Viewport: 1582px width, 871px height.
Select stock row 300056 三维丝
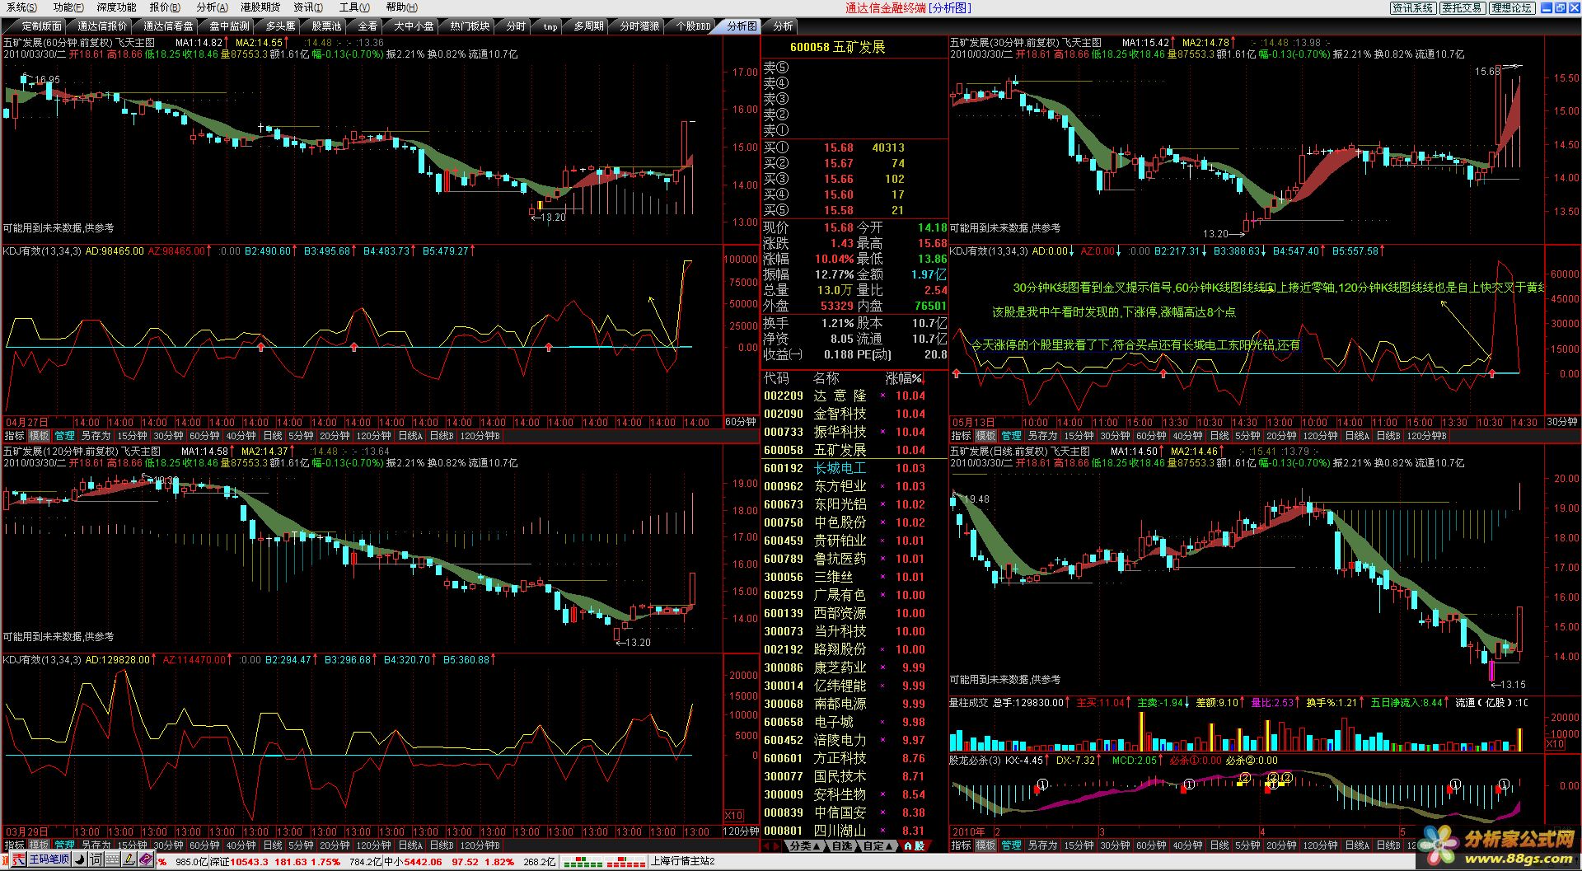(854, 578)
